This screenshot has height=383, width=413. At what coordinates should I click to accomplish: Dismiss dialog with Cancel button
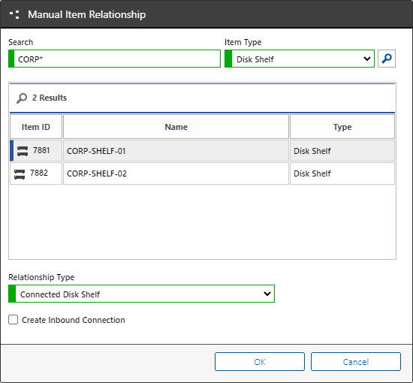[356, 362]
